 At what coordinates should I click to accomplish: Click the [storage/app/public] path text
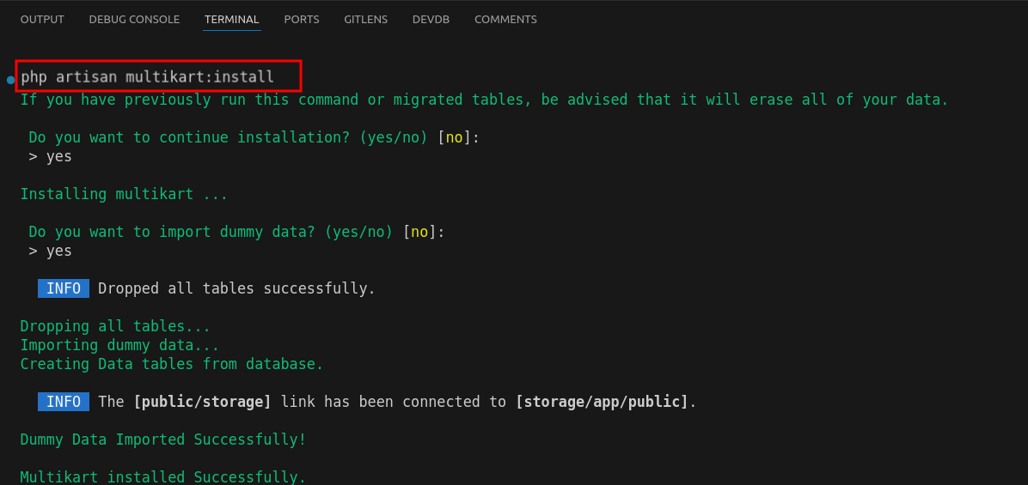click(602, 402)
